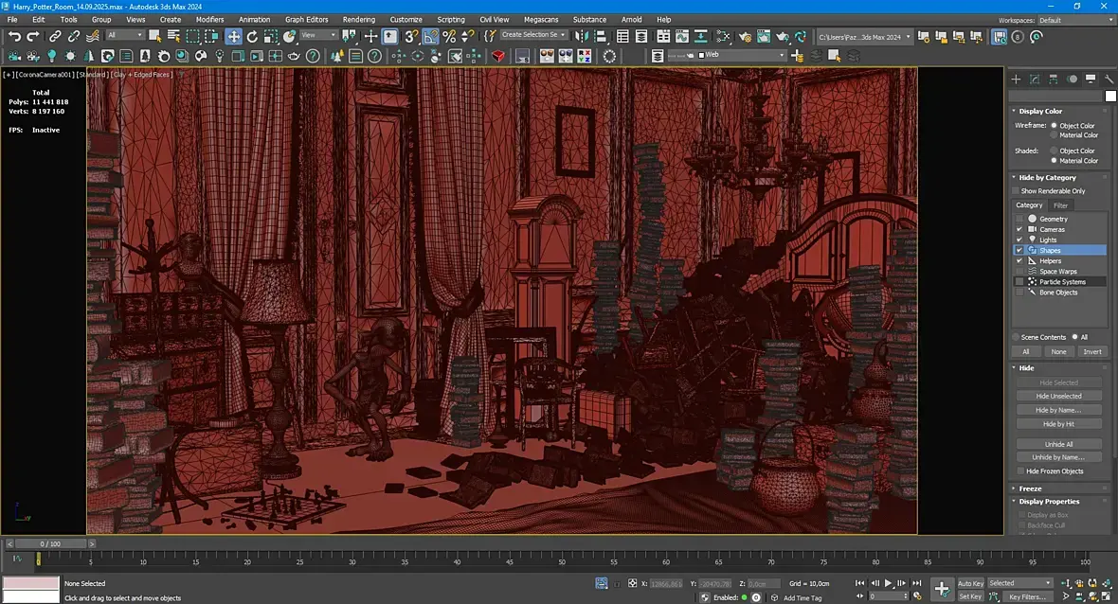Select Wireframe Material Color radio button
The image size is (1118, 604).
point(1055,135)
